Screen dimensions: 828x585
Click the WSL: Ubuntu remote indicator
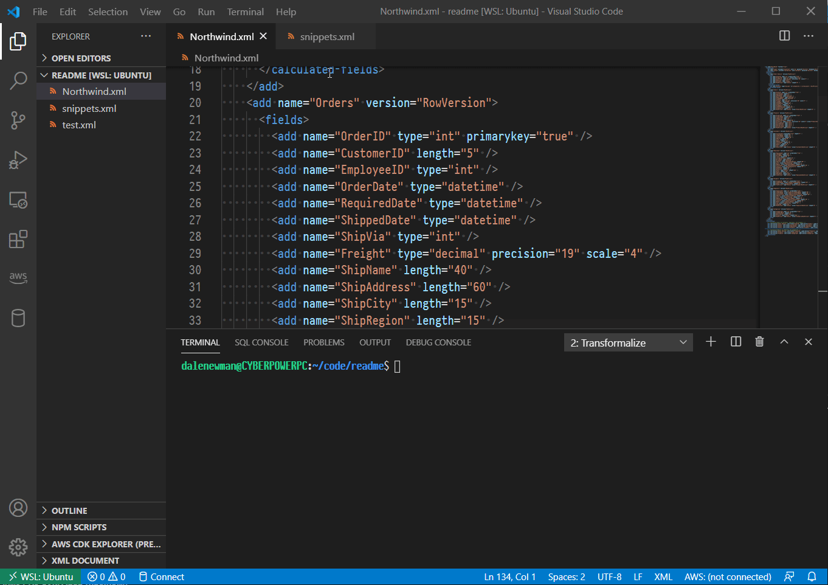click(x=41, y=576)
